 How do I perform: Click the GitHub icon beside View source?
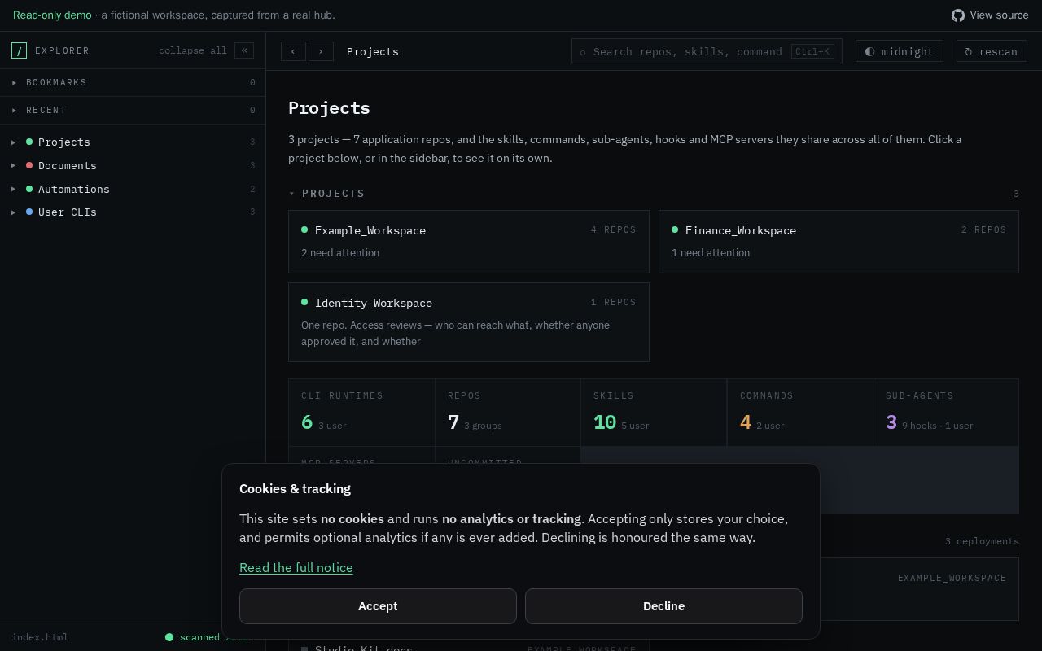point(958,15)
